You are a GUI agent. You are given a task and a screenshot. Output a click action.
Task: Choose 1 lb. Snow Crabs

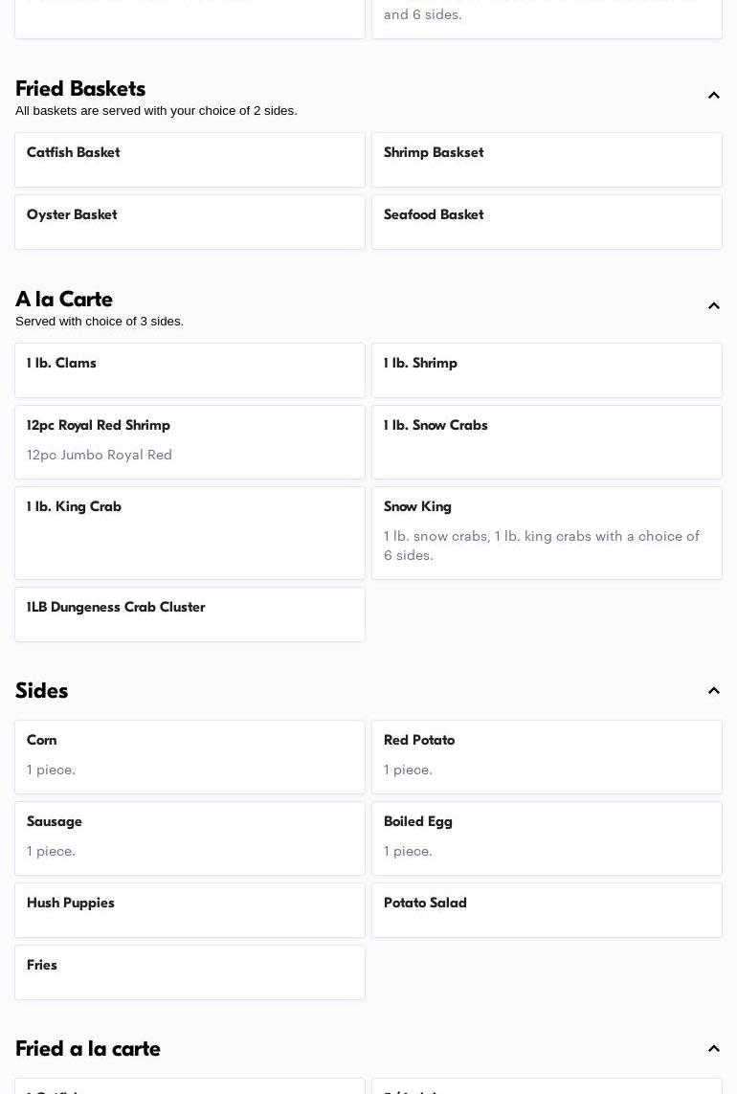(547, 441)
